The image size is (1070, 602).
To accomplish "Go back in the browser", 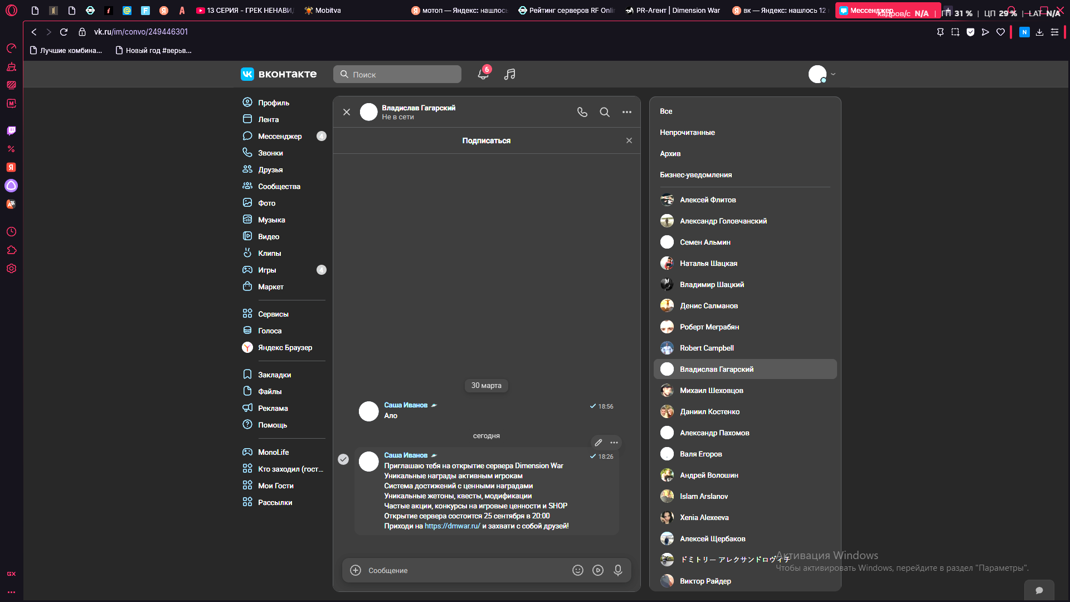I will coord(34,32).
